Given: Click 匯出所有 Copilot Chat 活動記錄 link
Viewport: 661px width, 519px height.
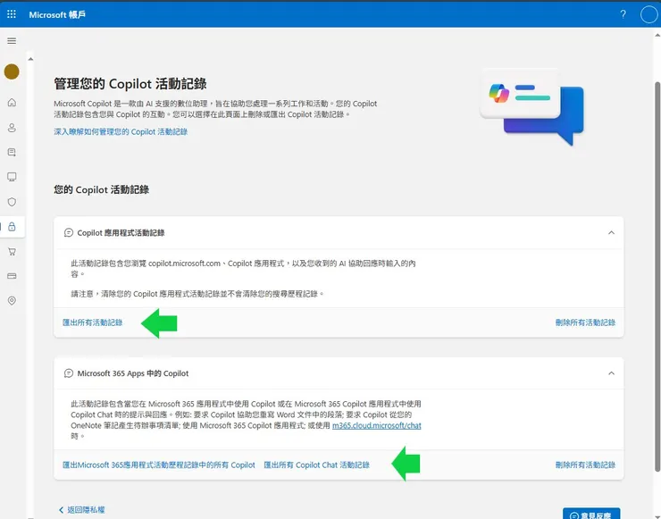Looking at the screenshot, I should pos(316,465).
